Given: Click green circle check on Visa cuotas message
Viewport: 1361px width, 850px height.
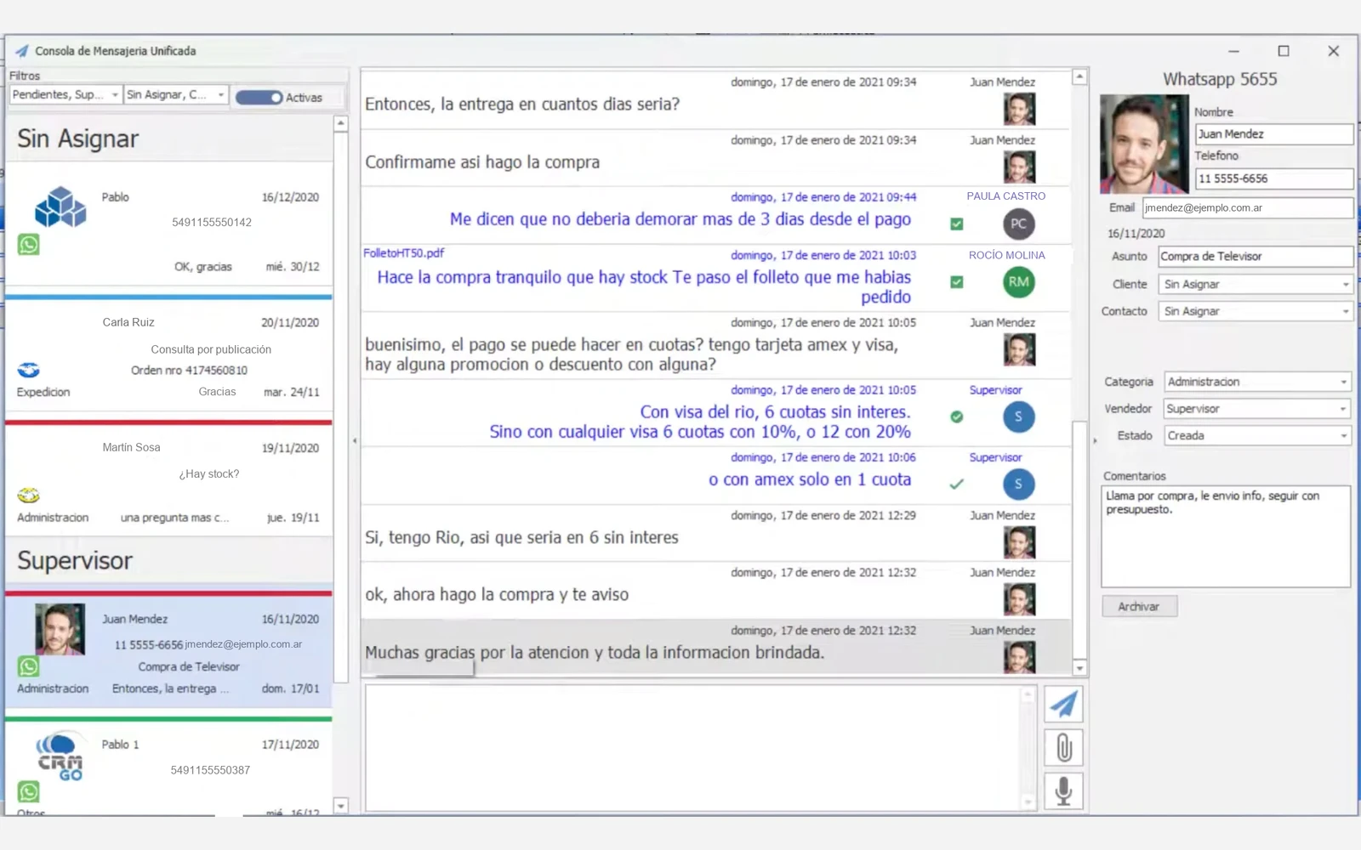Looking at the screenshot, I should (957, 416).
